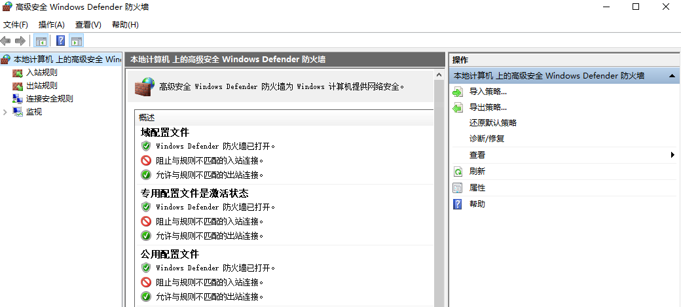Viewport: 681px width, 307px height.
Task: Click the root firewall node icon in tree
Action: click(6, 60)
